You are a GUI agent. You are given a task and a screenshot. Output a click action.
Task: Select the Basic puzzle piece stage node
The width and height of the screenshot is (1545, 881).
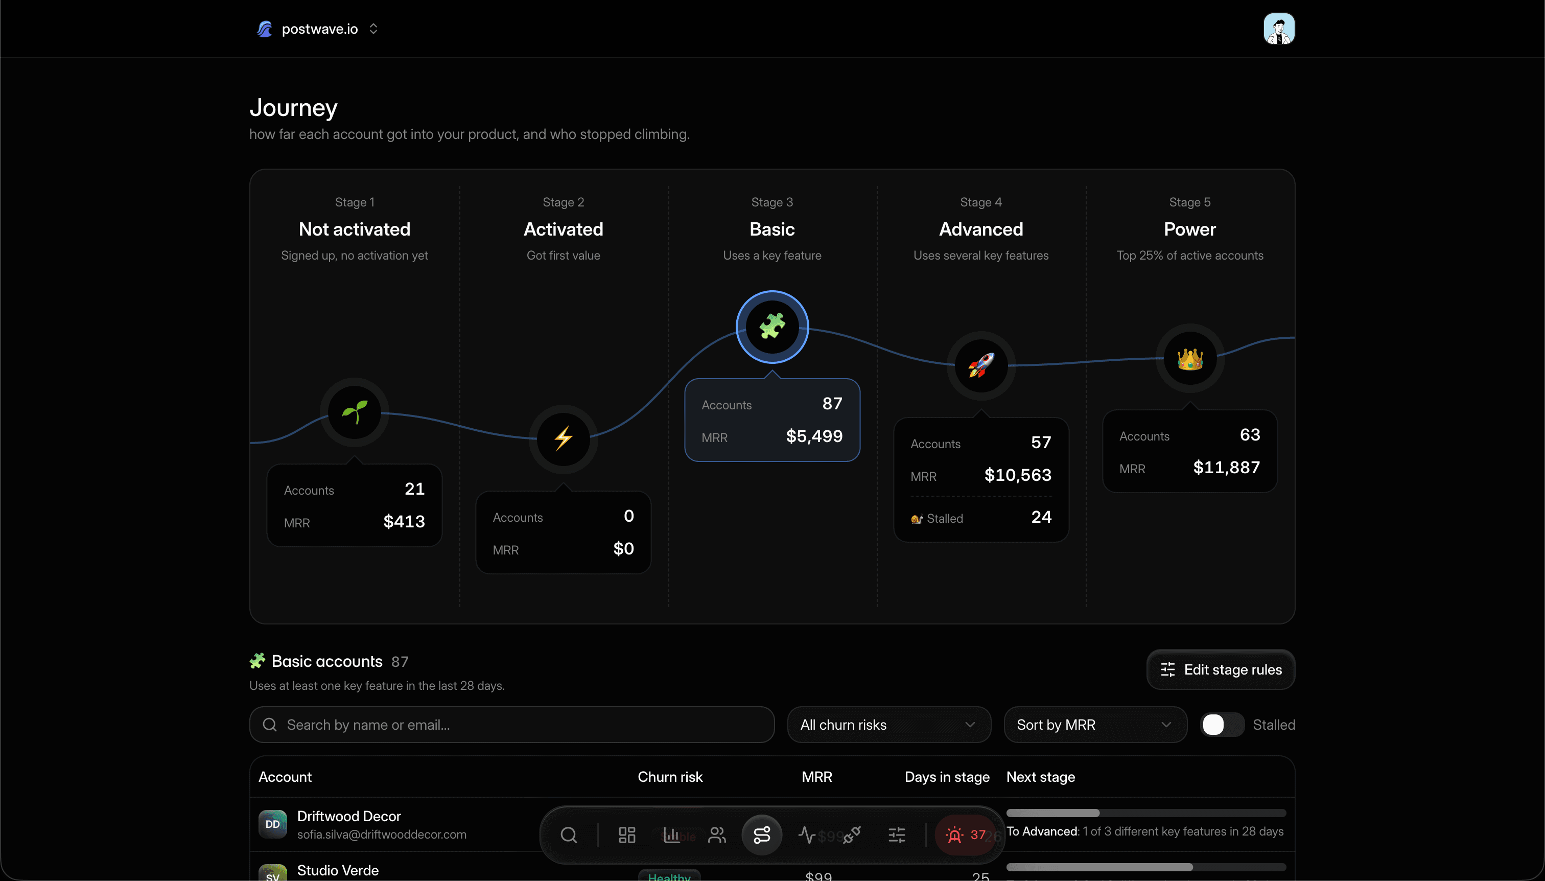pyautogui.click(x=772, y=327)
